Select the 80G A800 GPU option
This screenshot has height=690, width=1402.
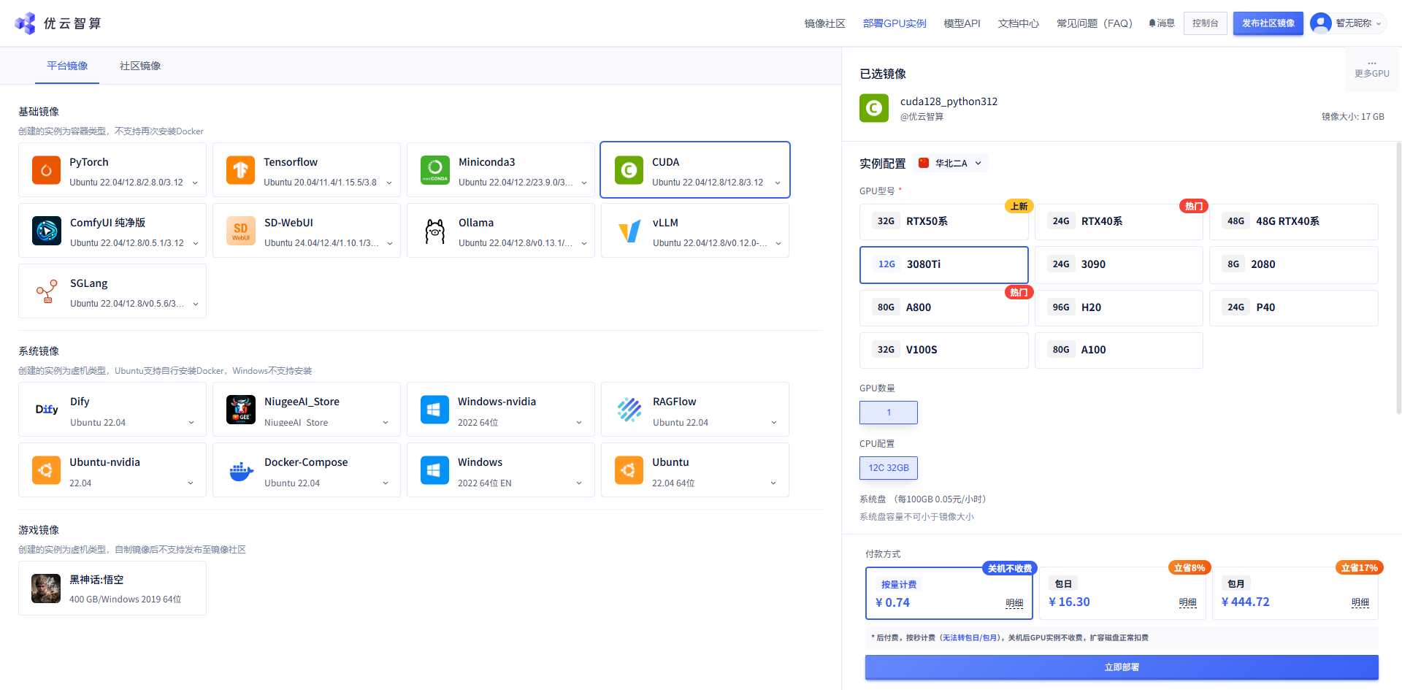[943, 307]
